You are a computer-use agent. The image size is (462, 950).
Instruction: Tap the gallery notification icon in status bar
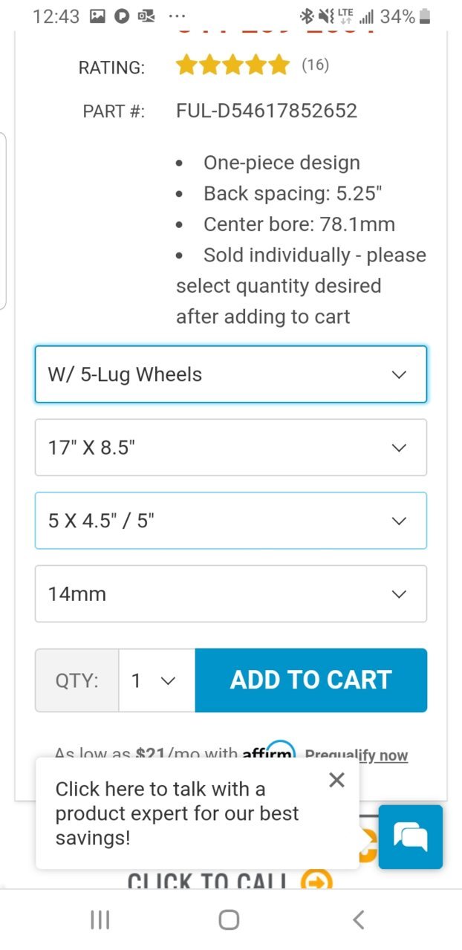[x=97, y=16]
